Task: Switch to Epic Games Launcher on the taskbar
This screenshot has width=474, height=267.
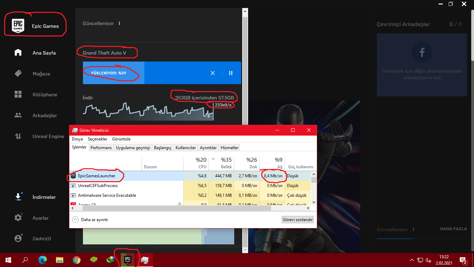Action: tap(127, 260)
